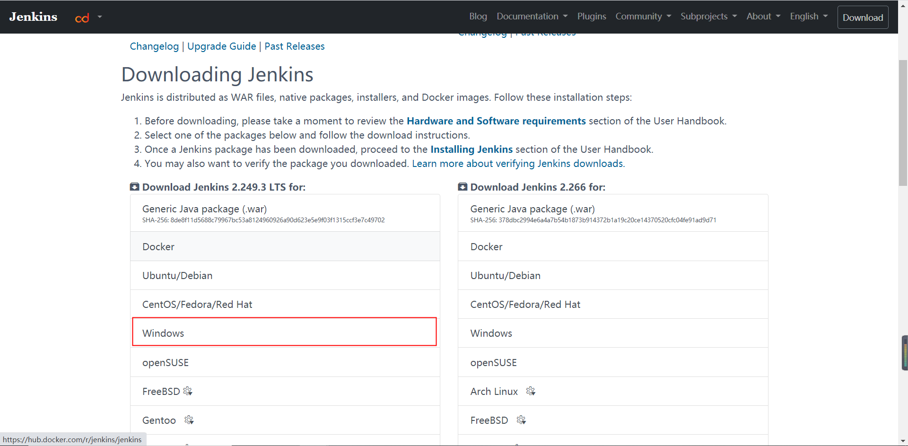Screen dimensions: 908x446
Task: Open the Installing Jenkins handbook link
Action: pos(471,149)
